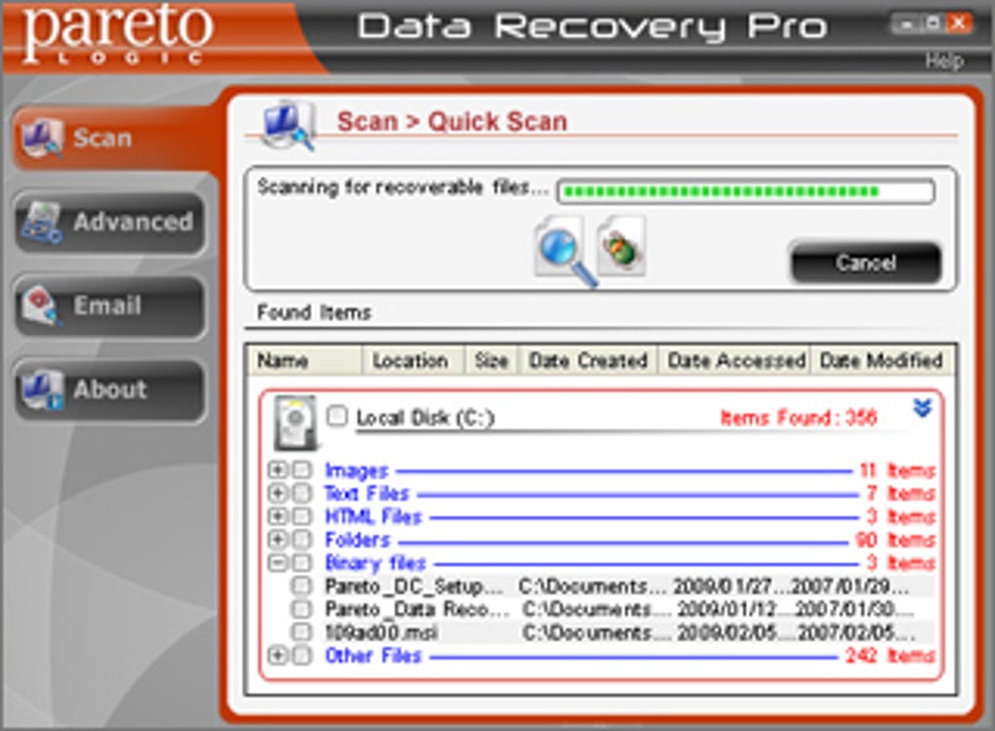
Task: Collapse the Binary files category
Action: click(x=277, y=563)
